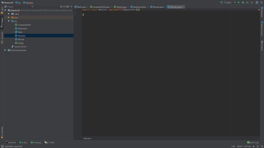
Task: Open Project Structure toolbar icon
Action: [x=257, y=2]
